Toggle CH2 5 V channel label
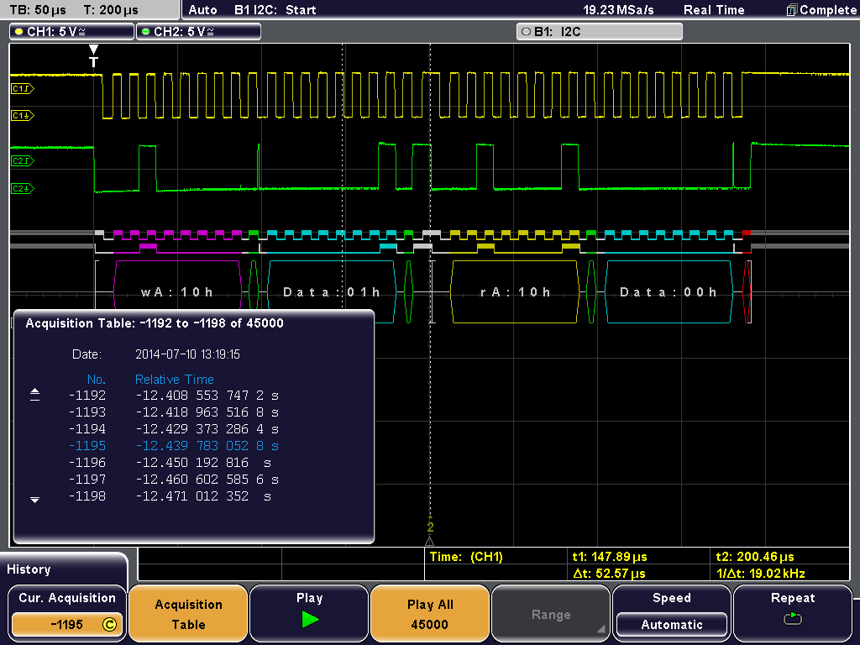Screen dimensions: 860x645 [198, 32]
